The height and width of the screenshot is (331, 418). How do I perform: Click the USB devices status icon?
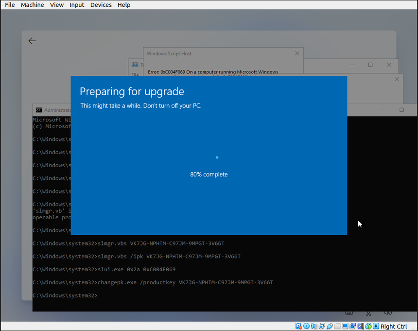tap(330, 326)
